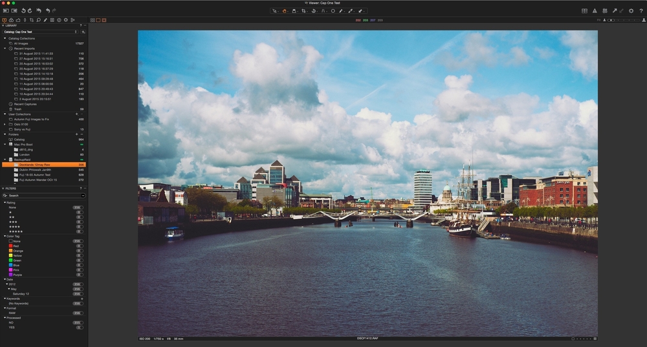The height and width of the screenshot is (347, 647).
Task: Click the exposure warning triangle icon
Action: [x=594, y=11]
